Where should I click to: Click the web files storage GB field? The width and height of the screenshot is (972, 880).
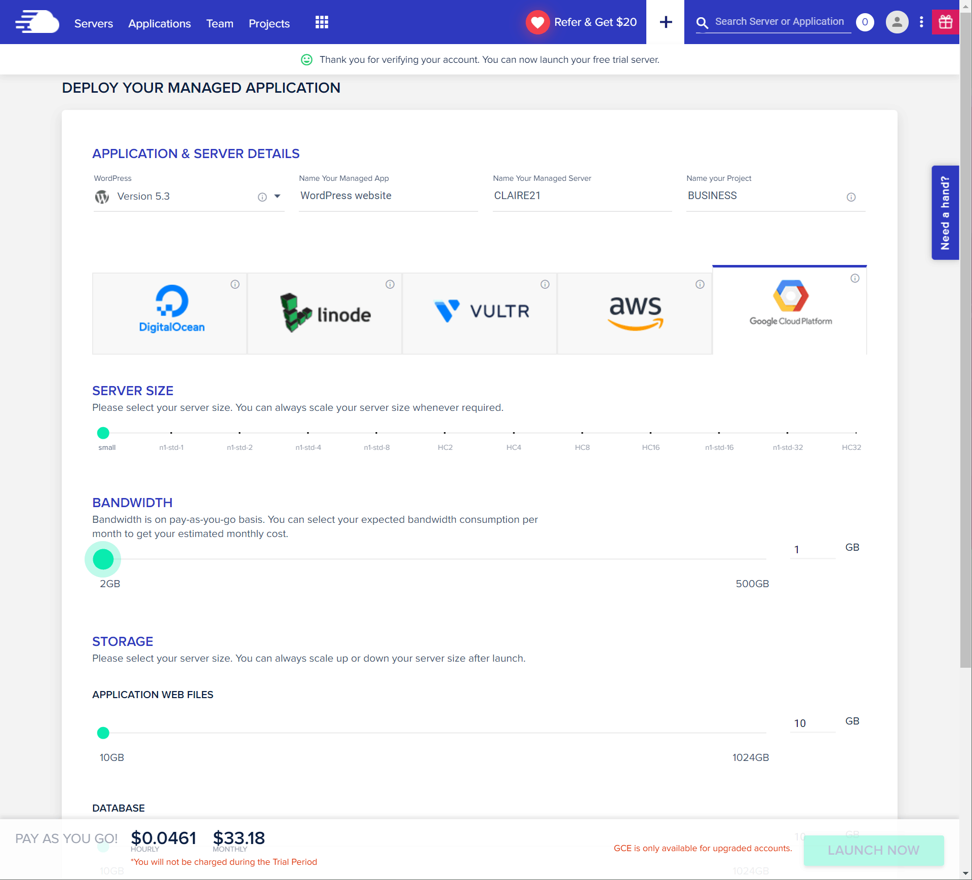coord(812,723)
